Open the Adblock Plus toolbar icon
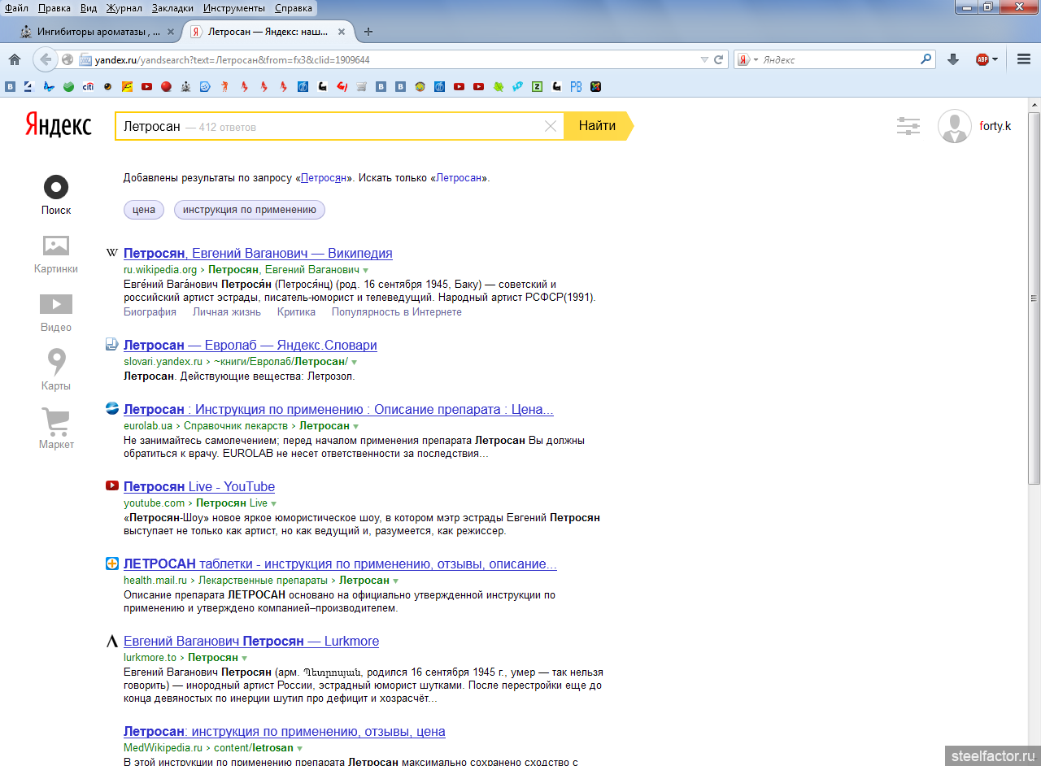 click(x=983, y=59)
